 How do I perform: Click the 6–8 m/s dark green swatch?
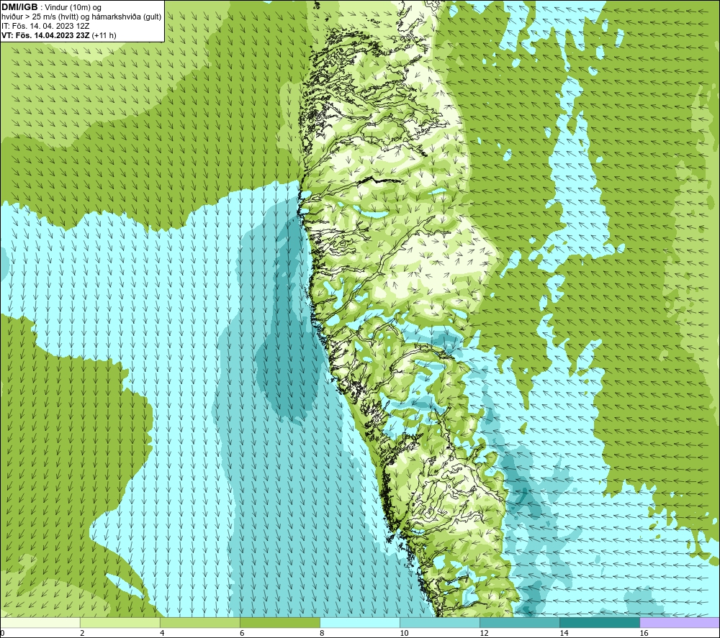(x=280, y=623)
